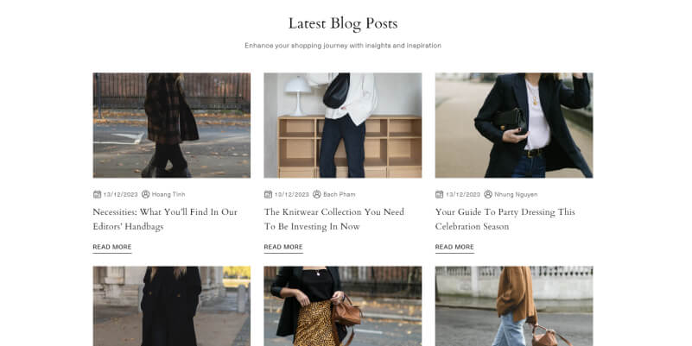Open Read More under Editors' Handbags post

point(112,248)
